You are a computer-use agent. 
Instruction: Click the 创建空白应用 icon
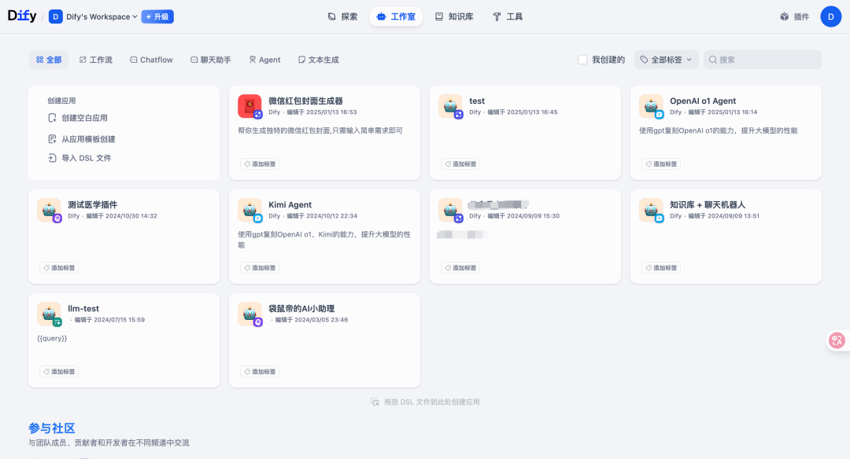[53, 118]
